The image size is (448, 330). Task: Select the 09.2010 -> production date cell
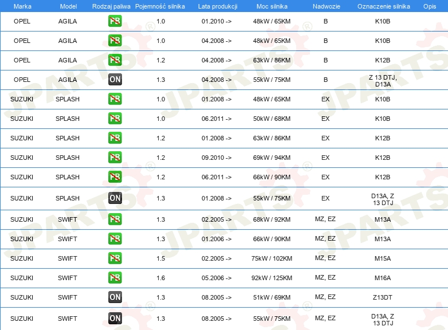point(217,158)
